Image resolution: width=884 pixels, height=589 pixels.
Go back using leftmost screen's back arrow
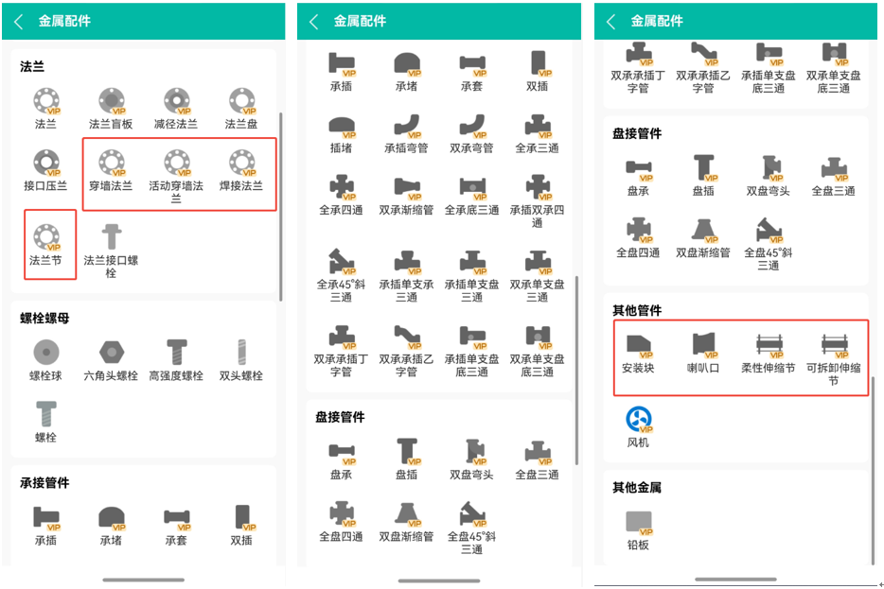18,21
